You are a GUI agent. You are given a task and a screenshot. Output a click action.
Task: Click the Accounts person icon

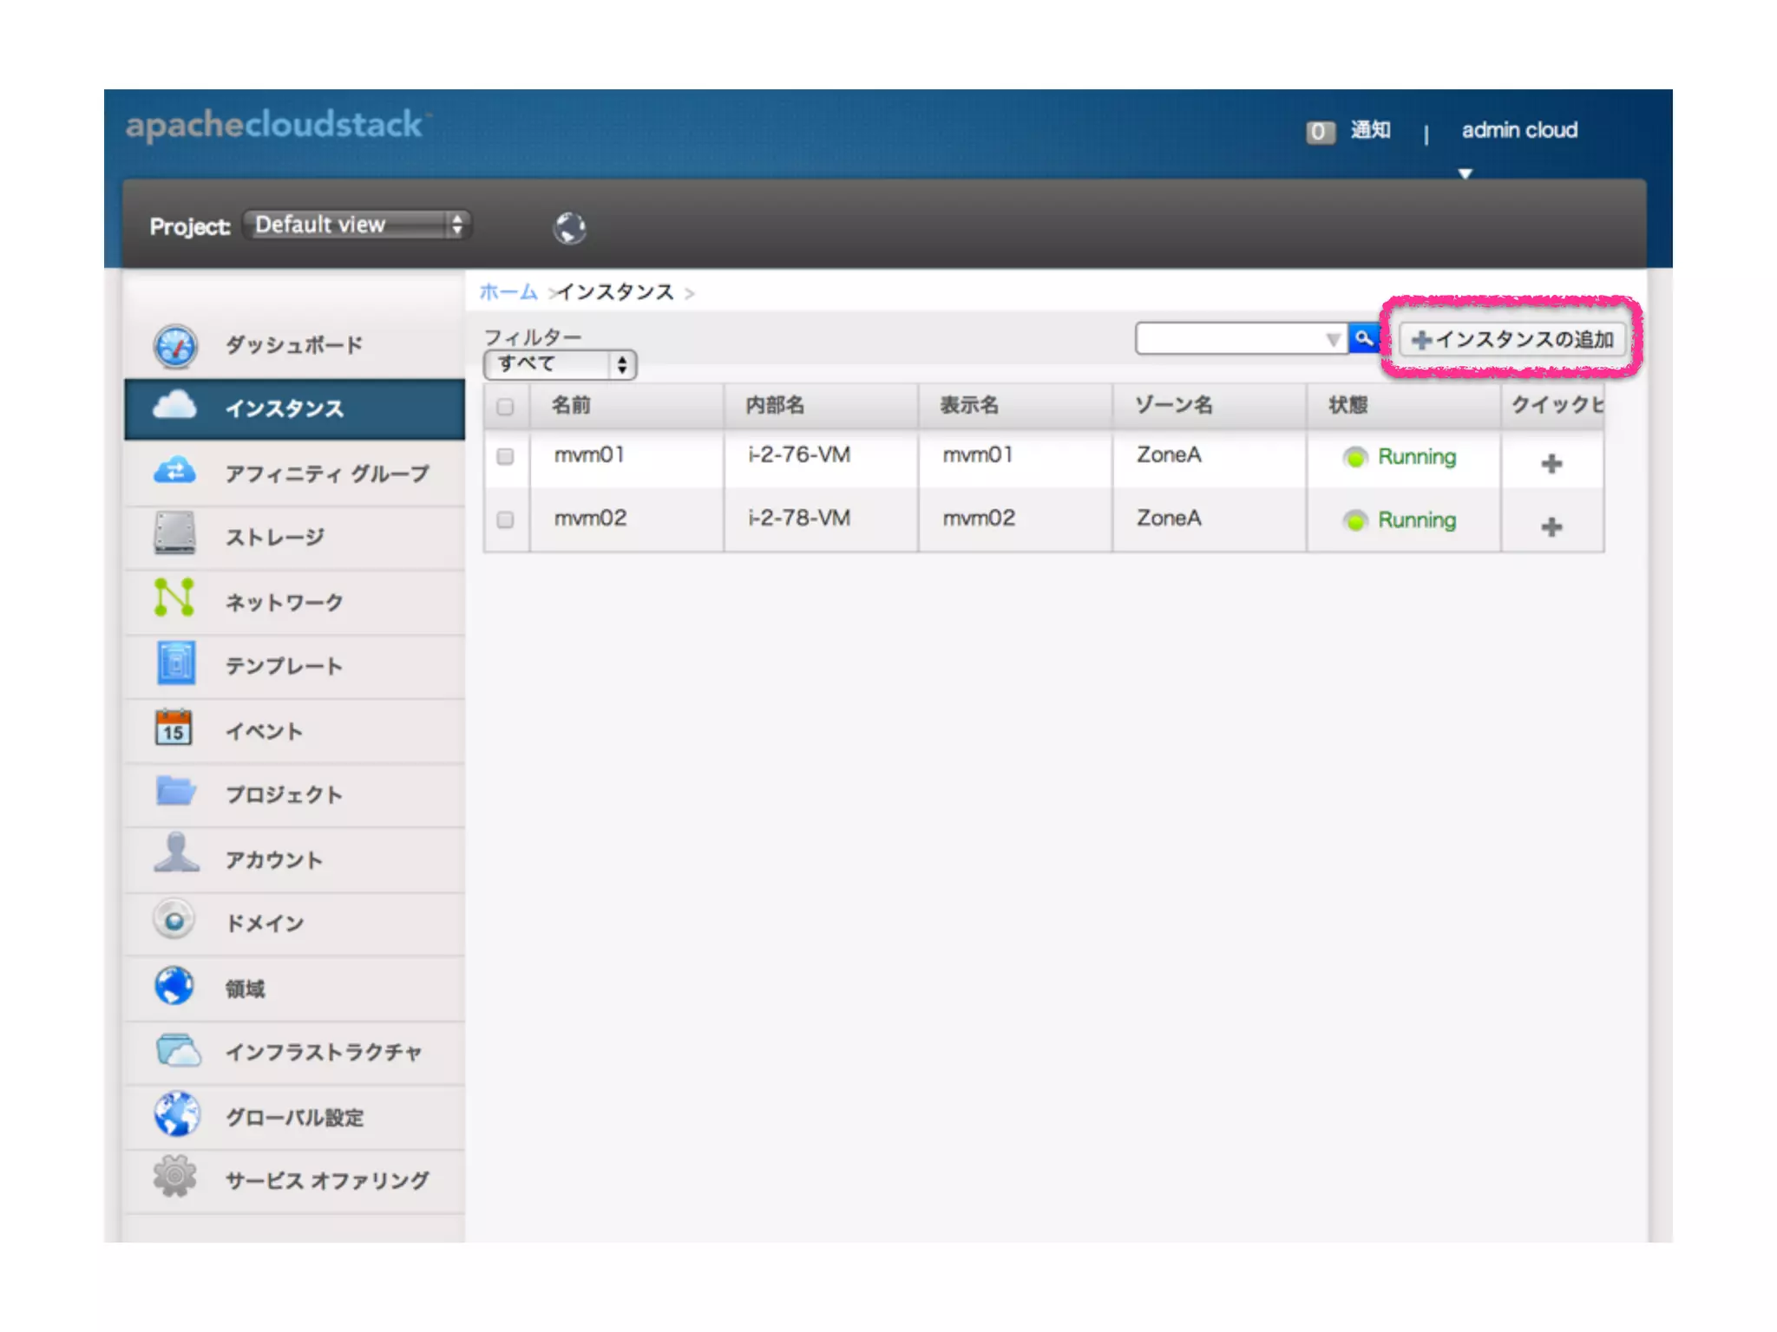(x=175, y=853)
